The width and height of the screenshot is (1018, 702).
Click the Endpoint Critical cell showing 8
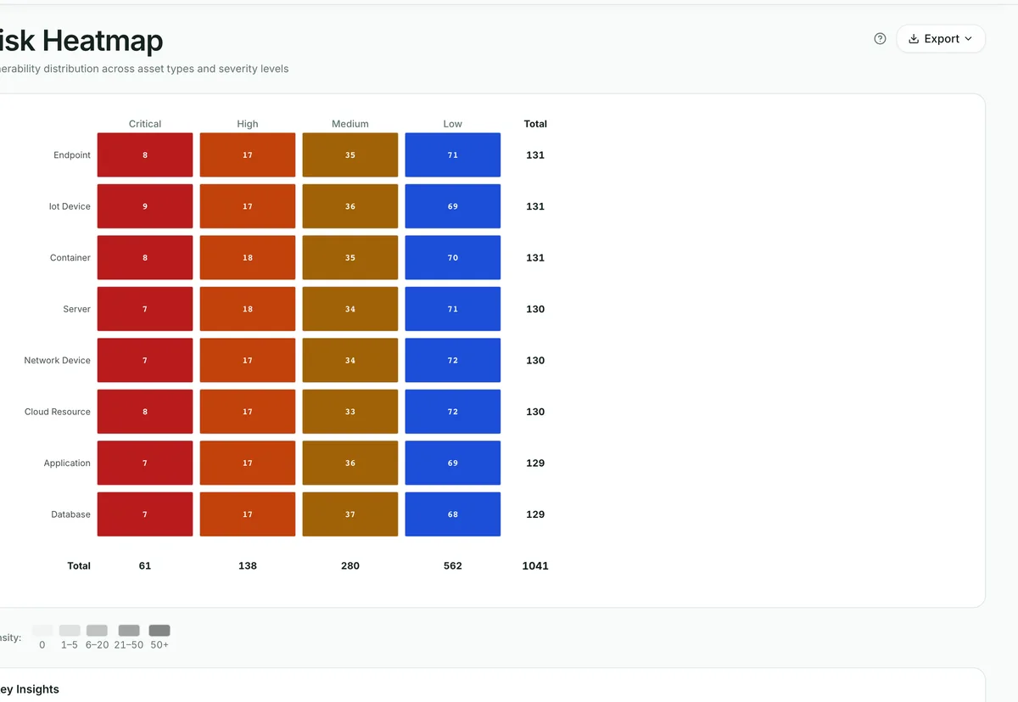tap(145, 155)
